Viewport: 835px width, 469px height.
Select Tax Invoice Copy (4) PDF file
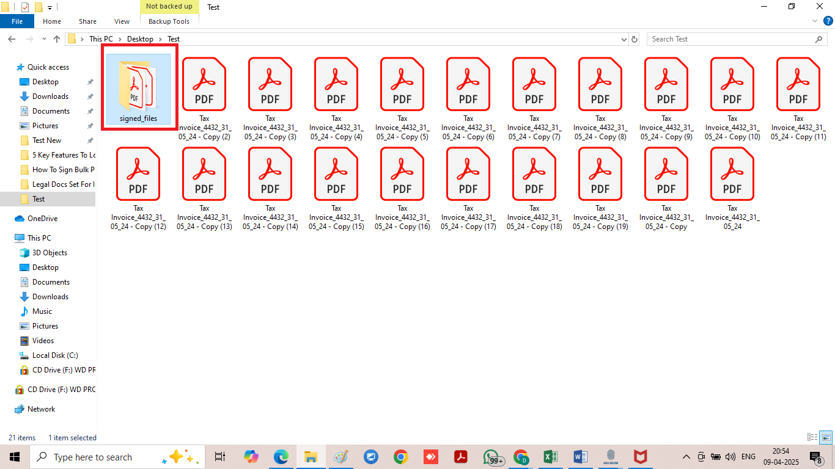[x=336, y=99]
